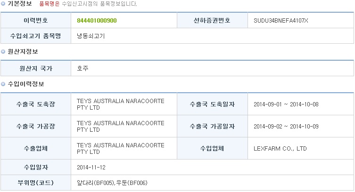Click the 수출국 도축장 TEYS AUSTRALIA value
This screenshot has height=192, width=355.
point(120,104)
